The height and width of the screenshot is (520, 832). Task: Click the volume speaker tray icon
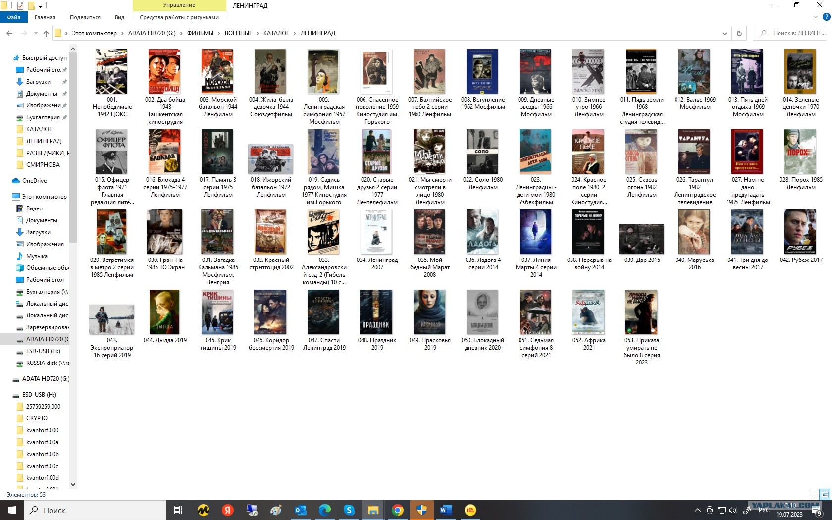733,510
